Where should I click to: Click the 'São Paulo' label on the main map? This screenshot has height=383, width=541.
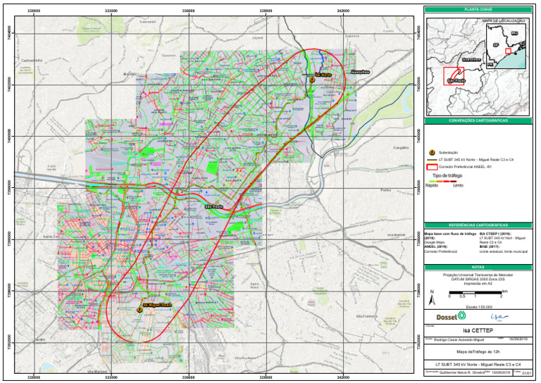(x=214, y=206)
